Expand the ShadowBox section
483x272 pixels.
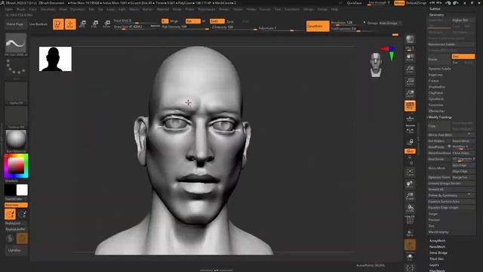pos(437,87)
